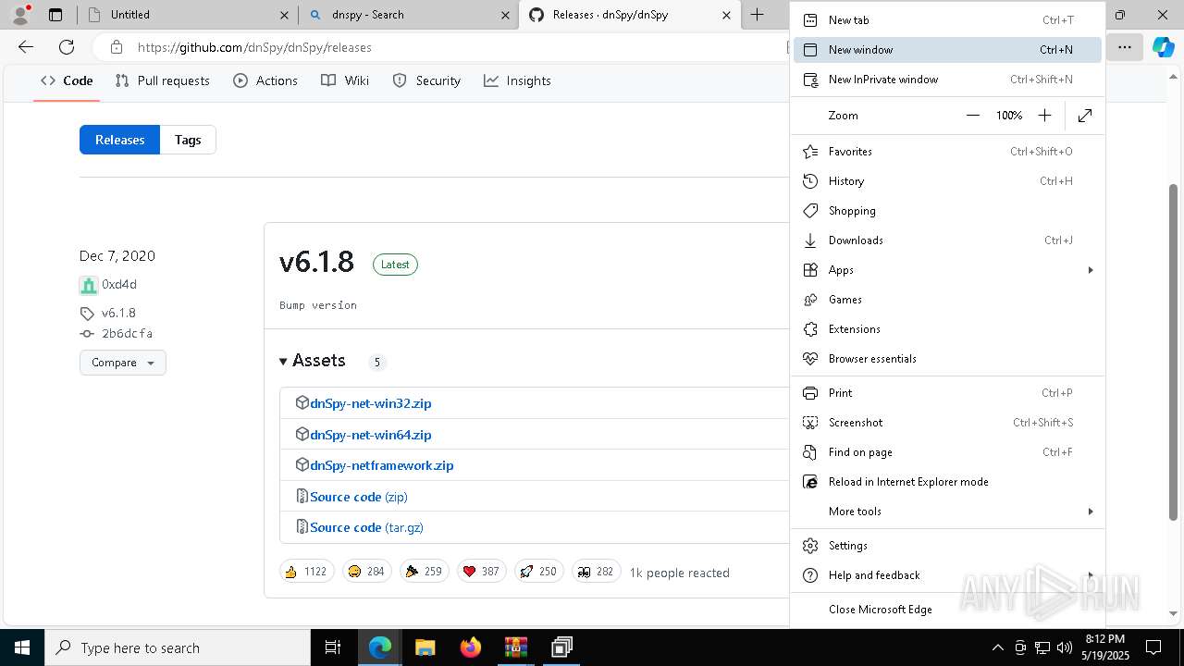Open the Insights tab
The image size is (1184, 666).
point(518,81)
